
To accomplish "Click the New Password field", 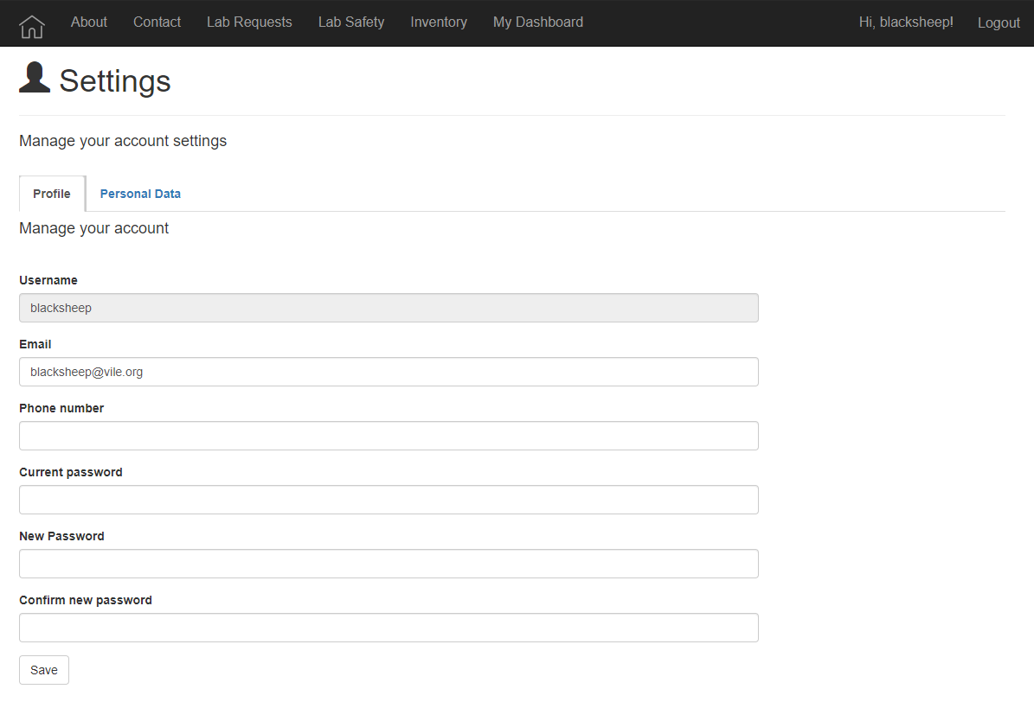I will coord(389,564).
